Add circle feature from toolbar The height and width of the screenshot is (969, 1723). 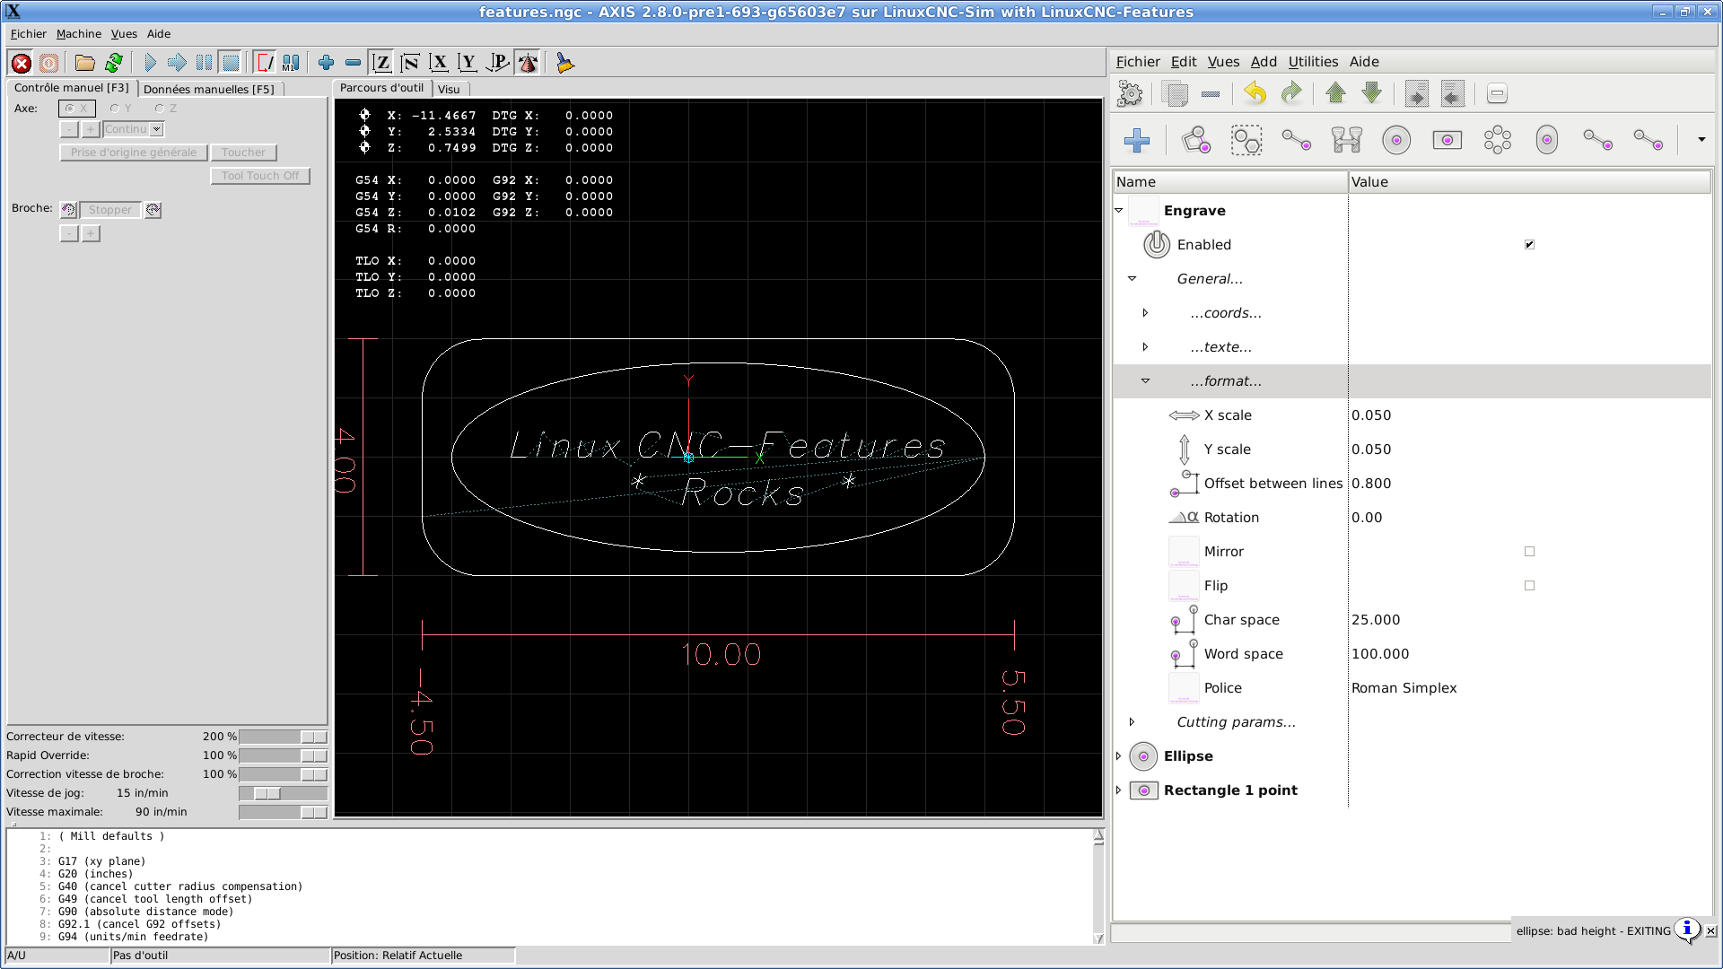click(x=1396, y=140)
